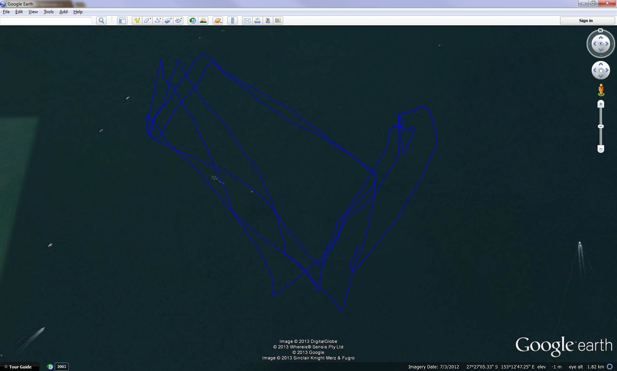The height and width of the screenshot is (371, 617).
Task: Click the zoom slider handle
Action: [601, 126]
